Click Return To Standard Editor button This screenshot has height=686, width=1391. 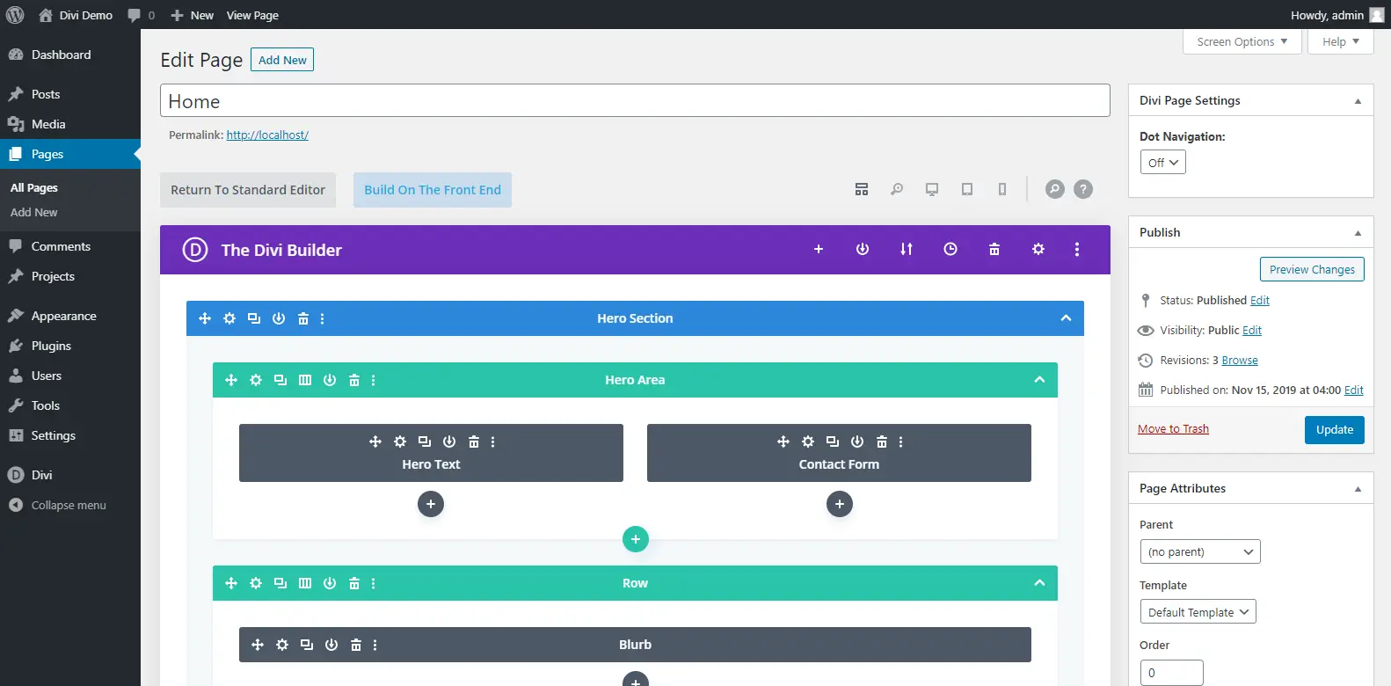pos(248,190)
